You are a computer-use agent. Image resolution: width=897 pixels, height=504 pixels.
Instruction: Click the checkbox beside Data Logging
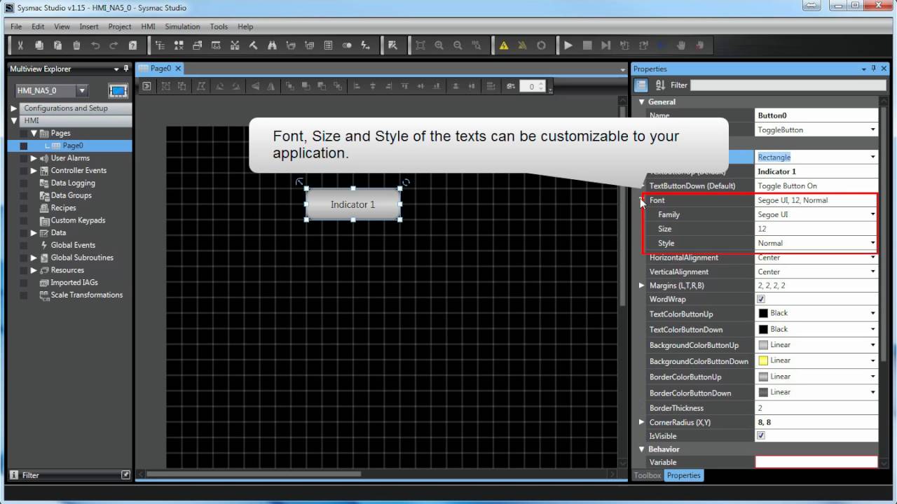click(x=24, y=183)
